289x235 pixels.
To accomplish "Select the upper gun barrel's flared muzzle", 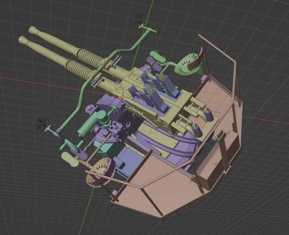I will coord(34,30).
